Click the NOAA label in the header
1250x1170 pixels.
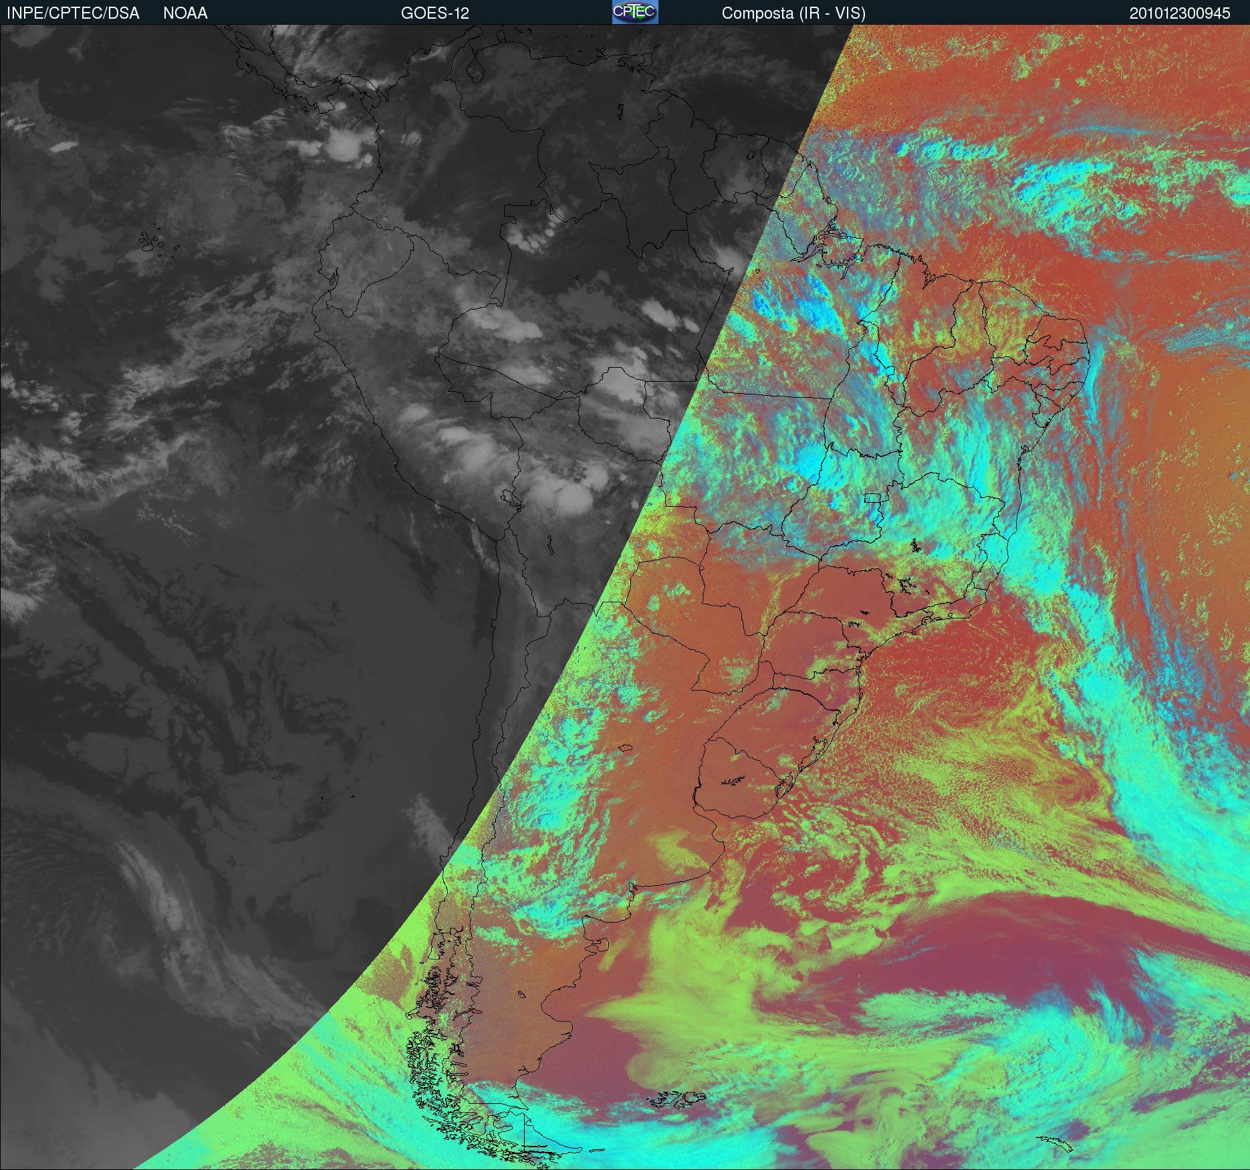pyautogui.click(x=185, y=13)
